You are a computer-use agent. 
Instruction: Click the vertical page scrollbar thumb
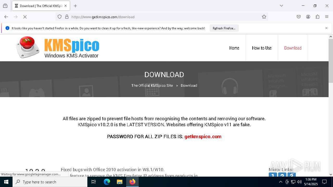coord(331,61)
